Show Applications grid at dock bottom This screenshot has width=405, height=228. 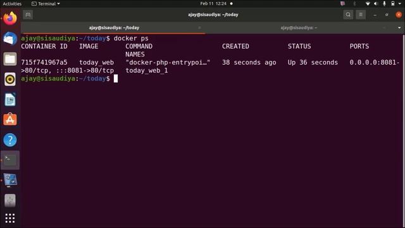[10, 218]
